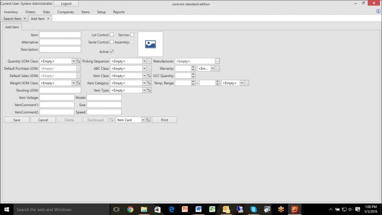Image resolution: width=382 pixels, height=215 pixels.
Task: Enable the Lot Control checkbox
Action: (112, 35)
